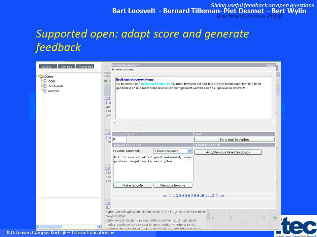Click Add/Remove listed feedback button
This screenshot has height=237, width=317.
tap(228, 152)
